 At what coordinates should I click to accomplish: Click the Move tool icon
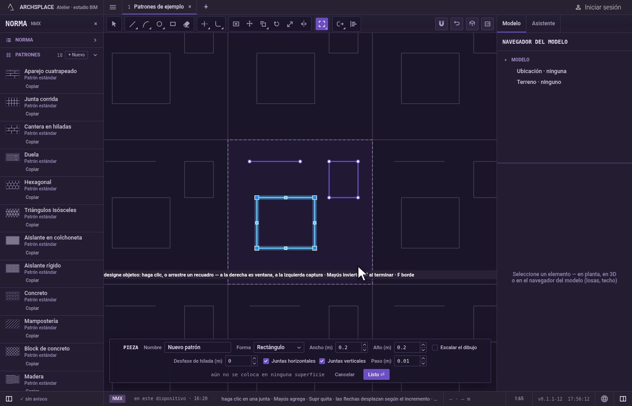pyautogui.click(x=250, y=24)
